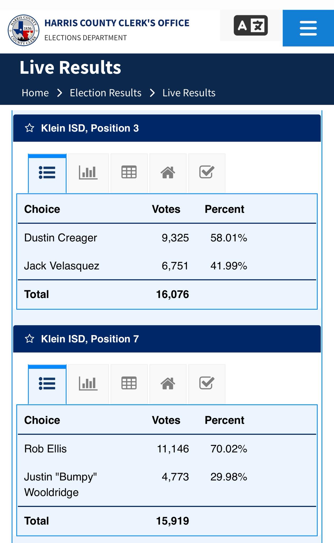Favorite the Klein ISD Position 7 race
The width and height of the screenshot is (334, 543).
[x=29, y=339]
